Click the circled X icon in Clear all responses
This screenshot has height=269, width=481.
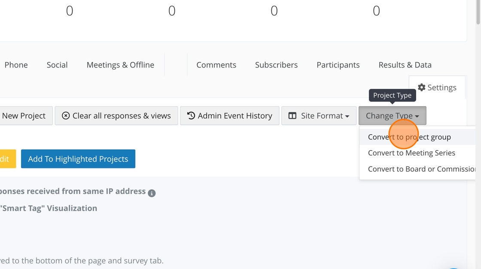66,116
